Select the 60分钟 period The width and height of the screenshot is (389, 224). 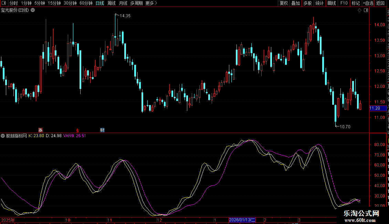pos(86,3)
